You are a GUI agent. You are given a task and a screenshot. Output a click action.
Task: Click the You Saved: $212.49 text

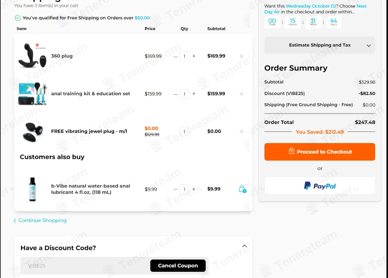click(320, 132)
